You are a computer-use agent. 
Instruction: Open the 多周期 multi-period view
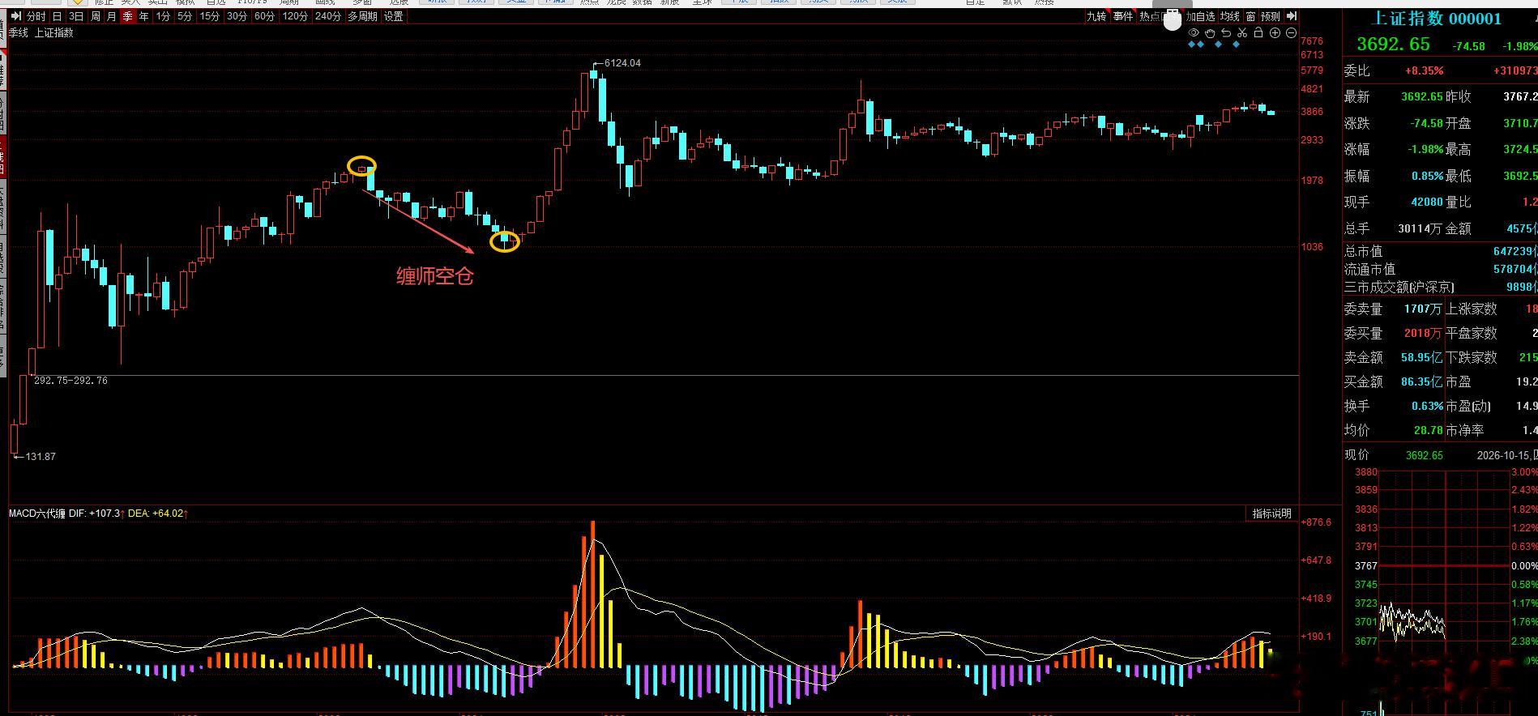click(x=362, y=16)
